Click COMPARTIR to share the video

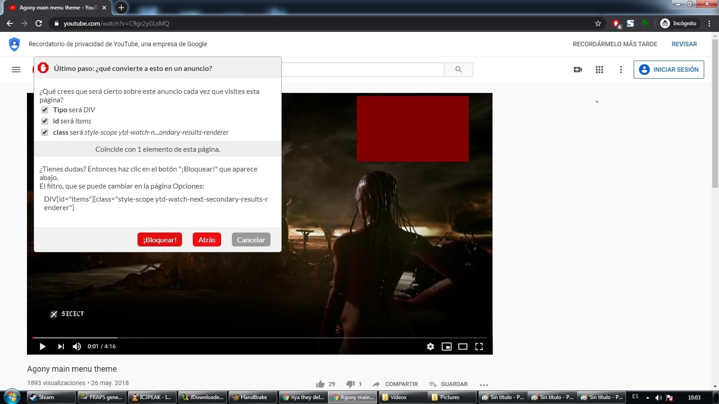[395, 384]
